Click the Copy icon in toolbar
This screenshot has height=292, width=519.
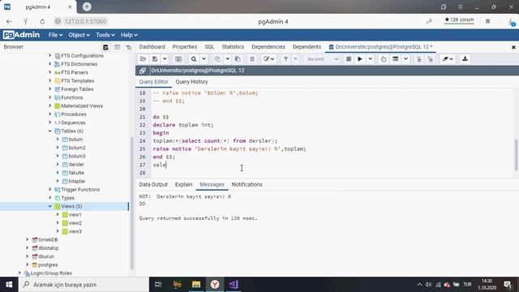[217, 59]
